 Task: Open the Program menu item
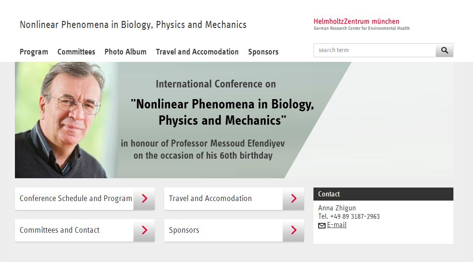[x=34, y=52]
